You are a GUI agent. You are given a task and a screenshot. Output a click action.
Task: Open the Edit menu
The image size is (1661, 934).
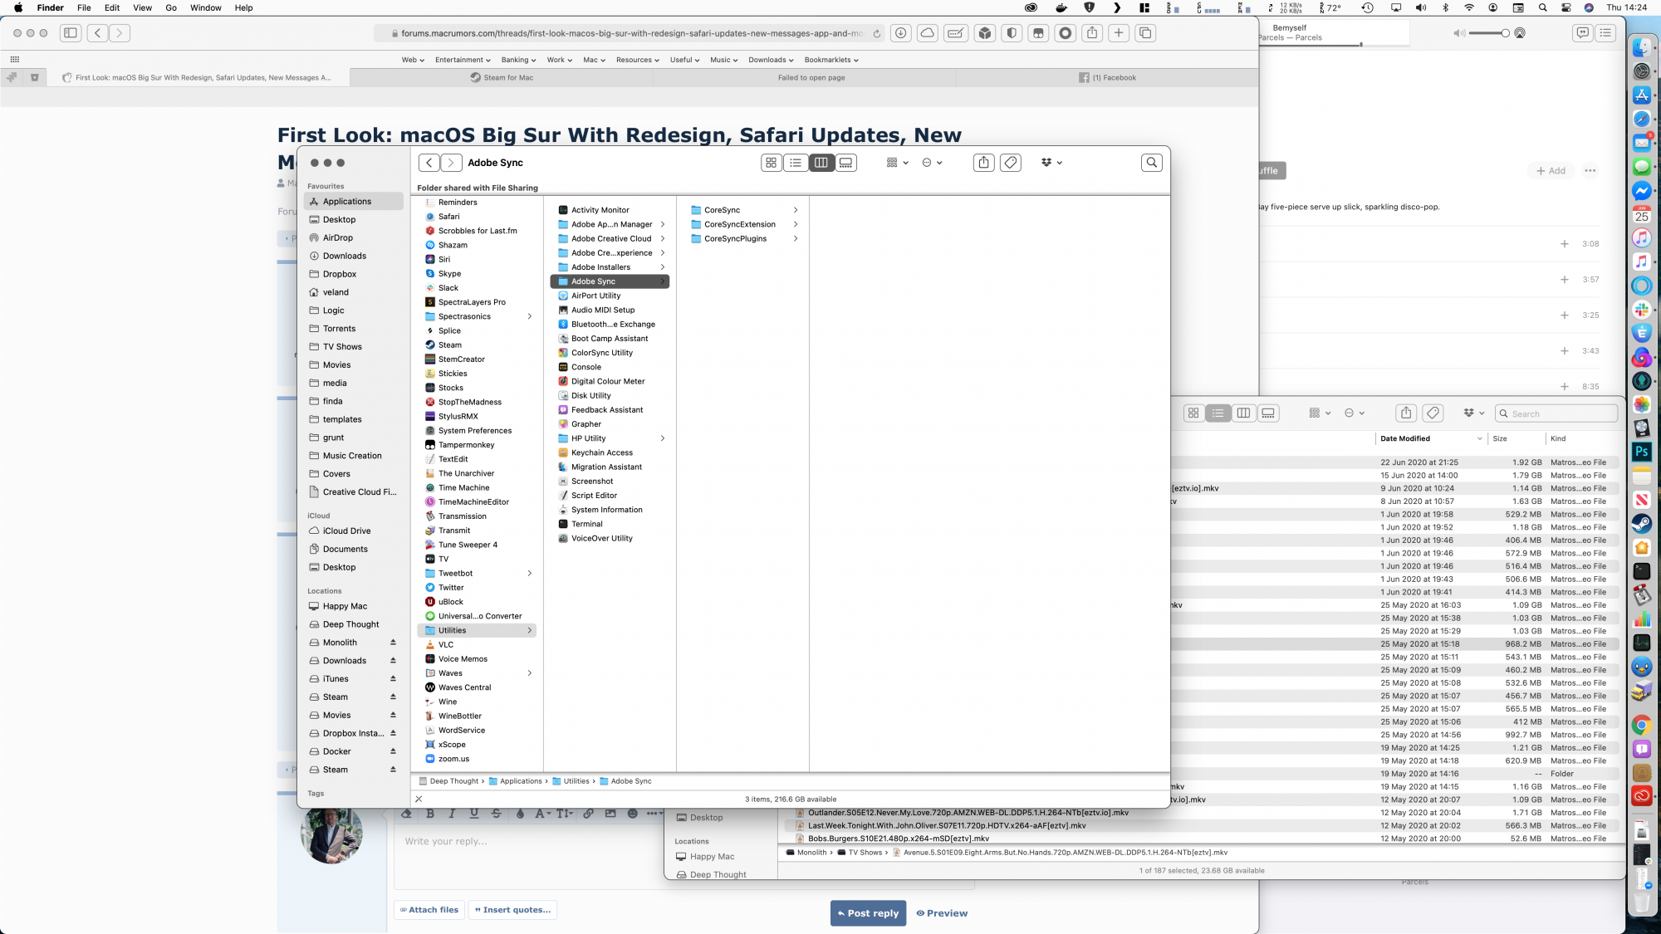coord(112,7)
